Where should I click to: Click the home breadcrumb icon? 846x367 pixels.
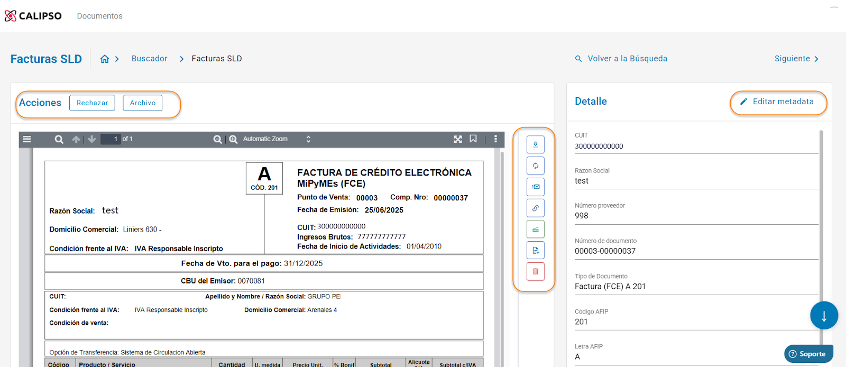[105, 59]
